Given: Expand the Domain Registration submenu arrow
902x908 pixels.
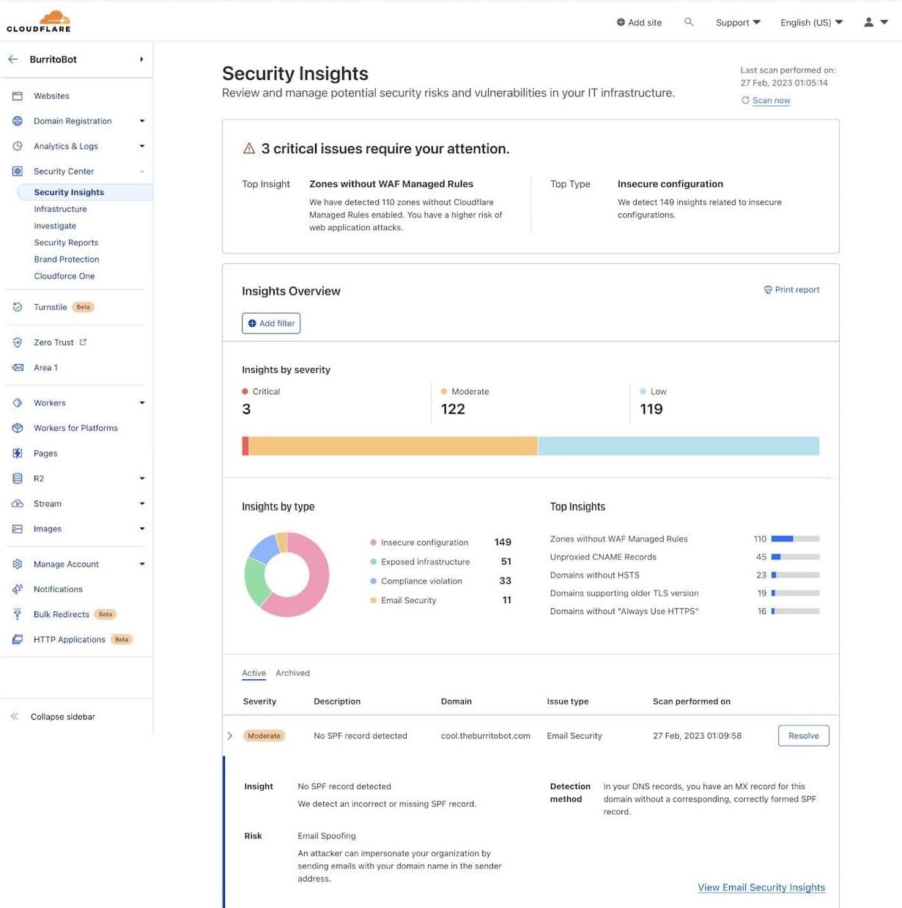Looking at the screenshot, I should [142, 121].
